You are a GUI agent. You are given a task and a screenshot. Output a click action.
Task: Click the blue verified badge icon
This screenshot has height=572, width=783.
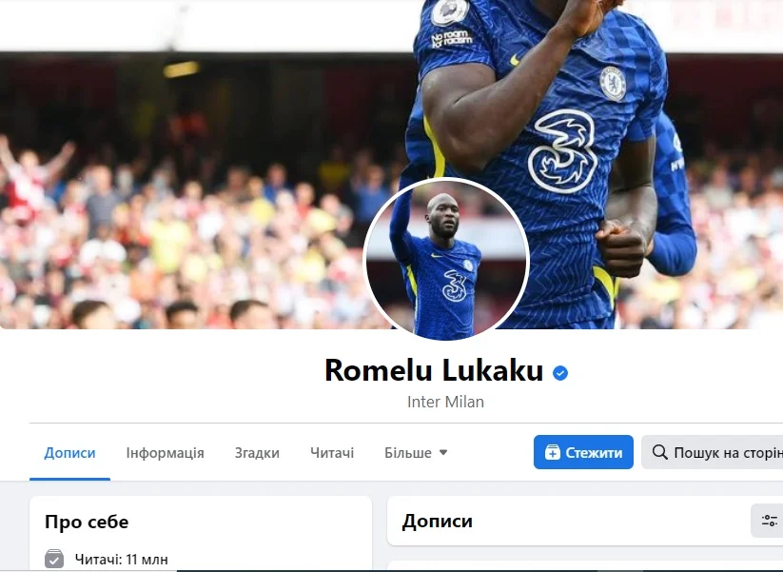pos(560,373)
